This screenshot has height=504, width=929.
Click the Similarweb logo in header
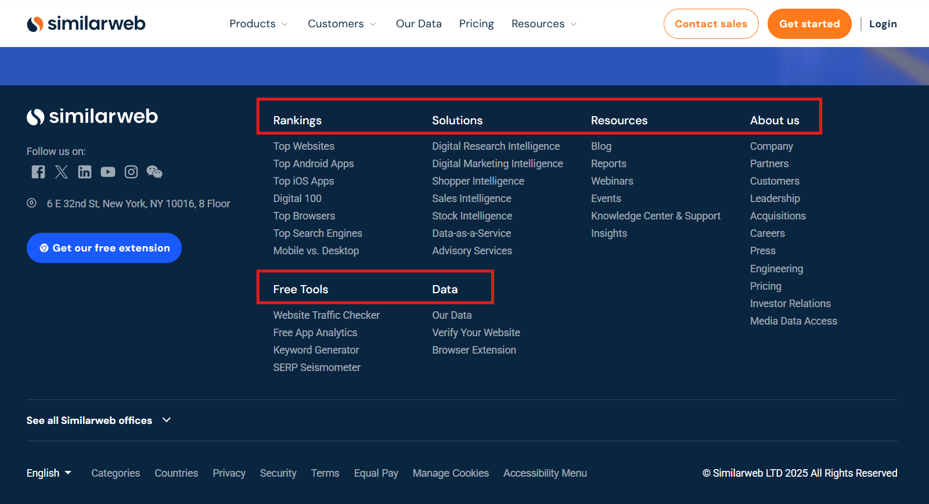86,24
